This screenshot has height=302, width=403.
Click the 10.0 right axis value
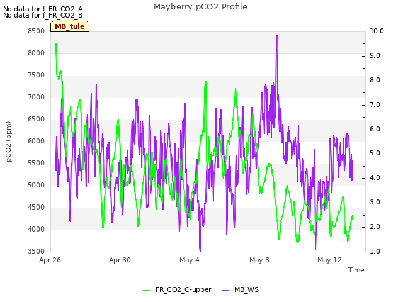pos(377,31)
